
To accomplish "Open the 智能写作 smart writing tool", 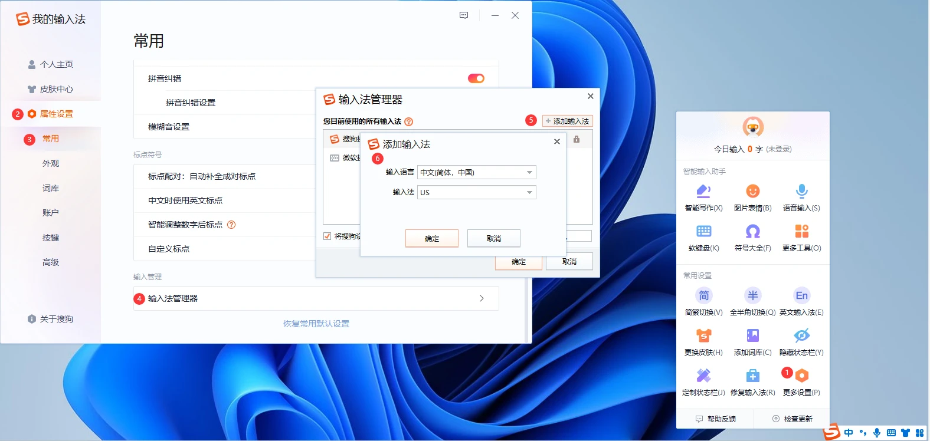I will (x=703, y=198).
